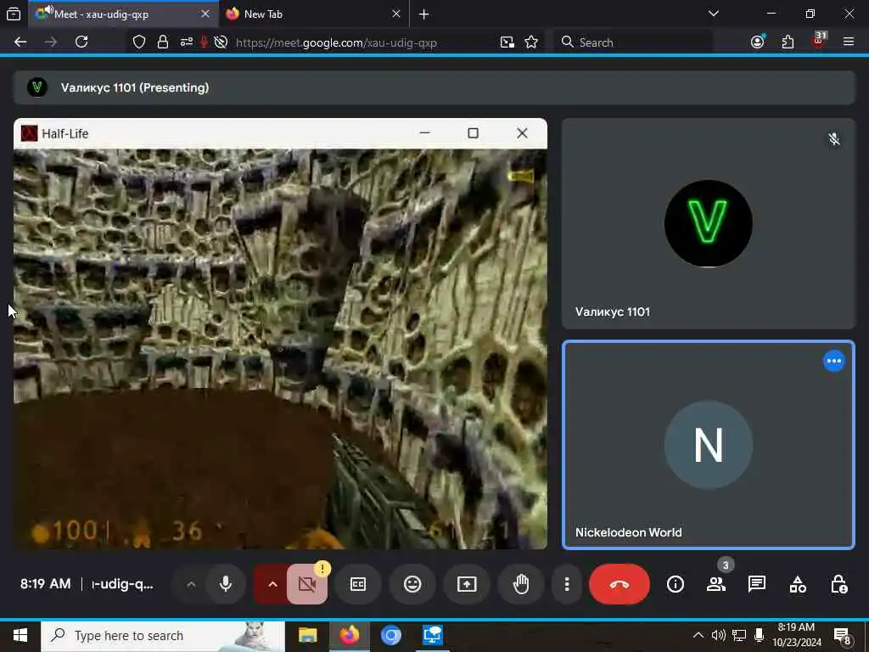869x652 pixels.
Task: Click blocked microphone indicator in address bar
Action: pos(204,42)
